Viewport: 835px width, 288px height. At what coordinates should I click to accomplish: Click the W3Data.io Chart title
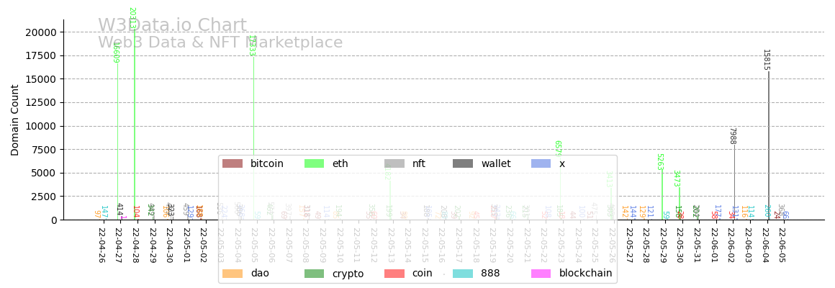tap(172, 26)
